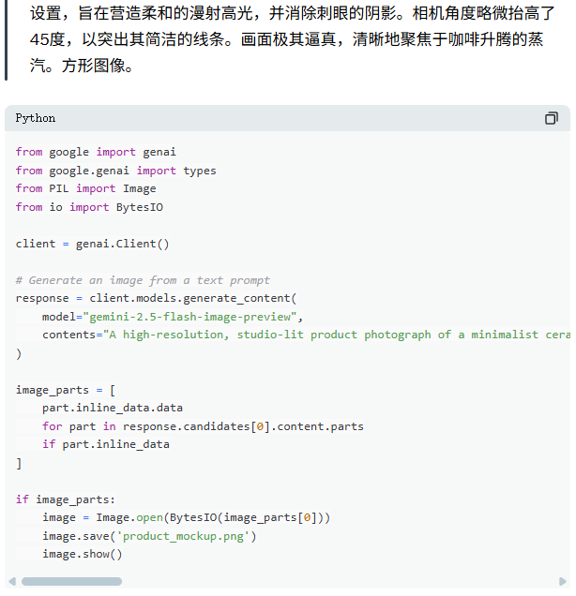Click the 'image.show()' line

82,554
